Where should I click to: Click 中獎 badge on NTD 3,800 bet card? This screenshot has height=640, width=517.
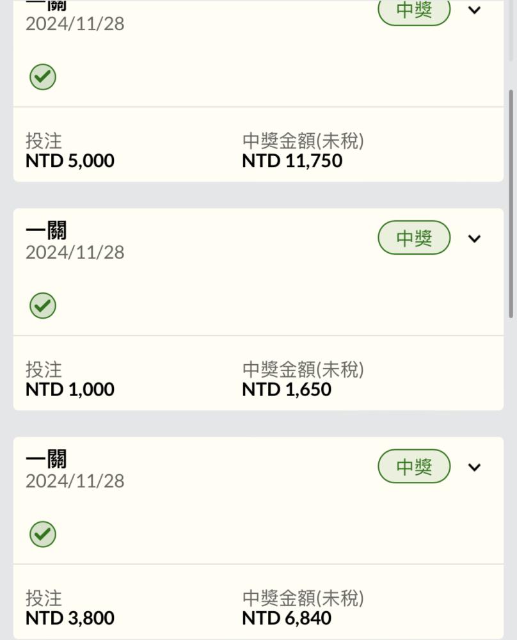click(414, 466)
